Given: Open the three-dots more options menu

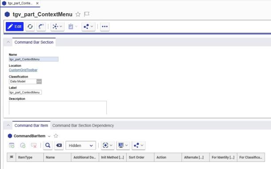Looking at the screenshot, I should pos(105,26).
